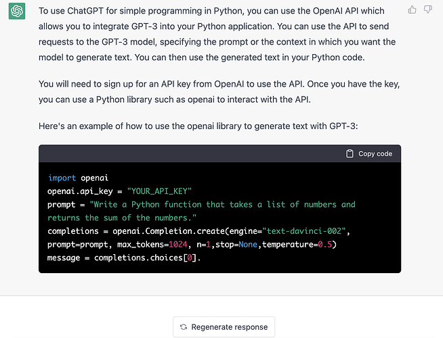This screenshot has width=443, height=338.
Task: Click the circular arrows regenerate icon
Action: point(184,327)
